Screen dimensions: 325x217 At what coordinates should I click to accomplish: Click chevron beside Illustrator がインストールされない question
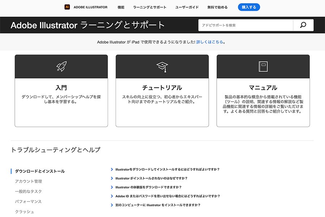(112, 178)
